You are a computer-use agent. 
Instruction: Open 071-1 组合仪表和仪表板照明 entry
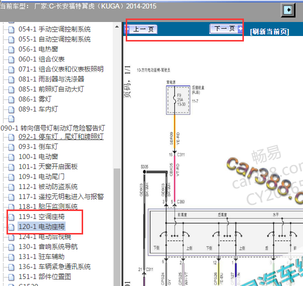(x=61, y=69)
